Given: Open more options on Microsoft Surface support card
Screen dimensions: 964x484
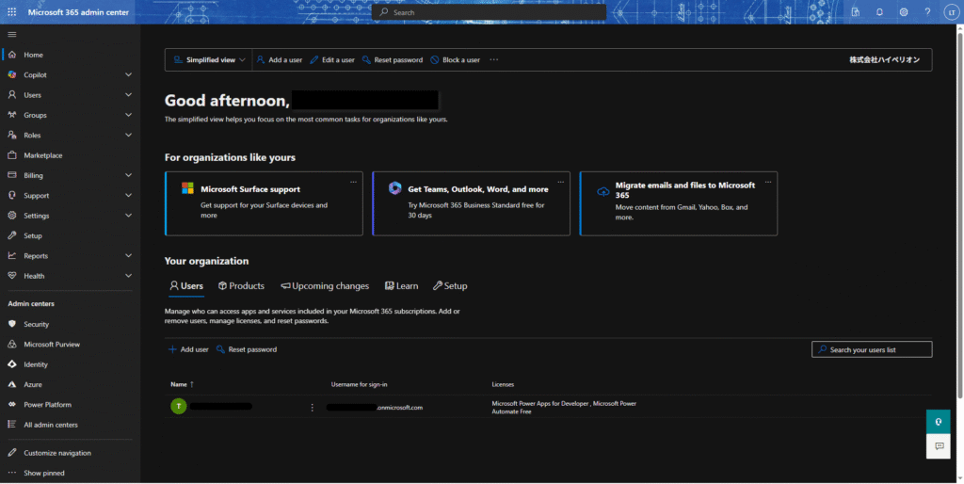Looking at the screenshot, I should point(354,181).
